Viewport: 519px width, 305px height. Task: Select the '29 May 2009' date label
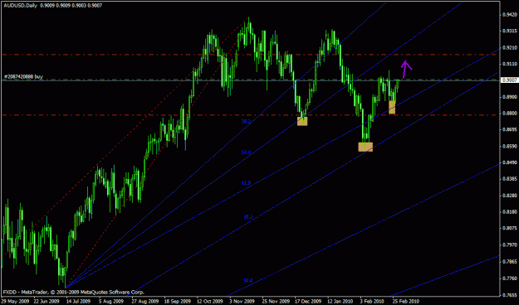click(x=16, y=302)
